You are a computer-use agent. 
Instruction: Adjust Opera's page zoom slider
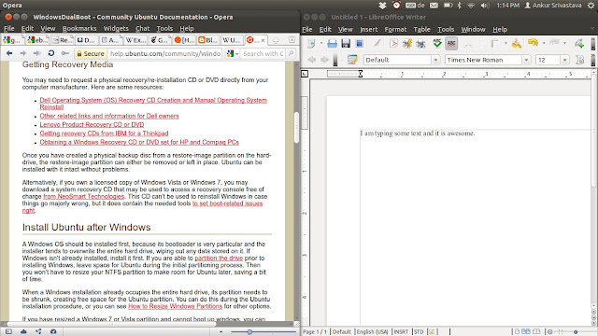point(249,332)
